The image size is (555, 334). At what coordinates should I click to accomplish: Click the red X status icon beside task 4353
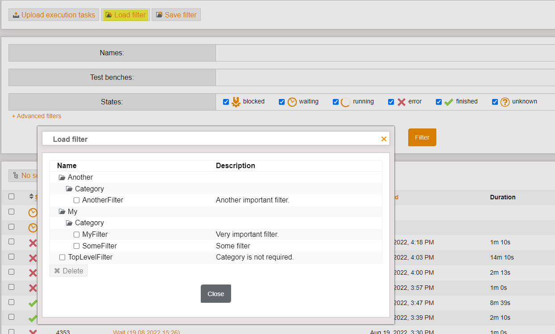coord(33,332)
